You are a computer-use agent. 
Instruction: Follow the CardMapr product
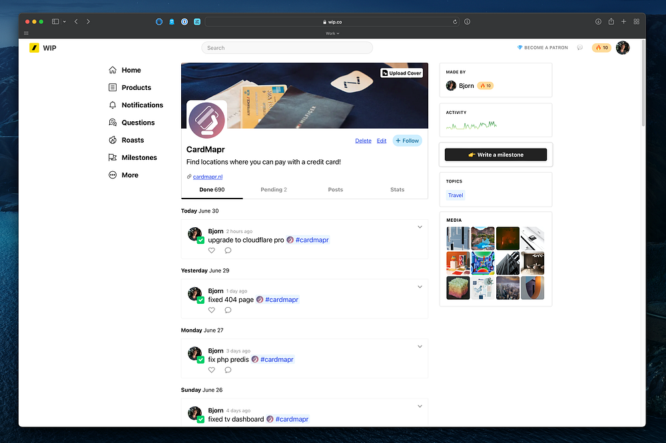pos(407,141)
